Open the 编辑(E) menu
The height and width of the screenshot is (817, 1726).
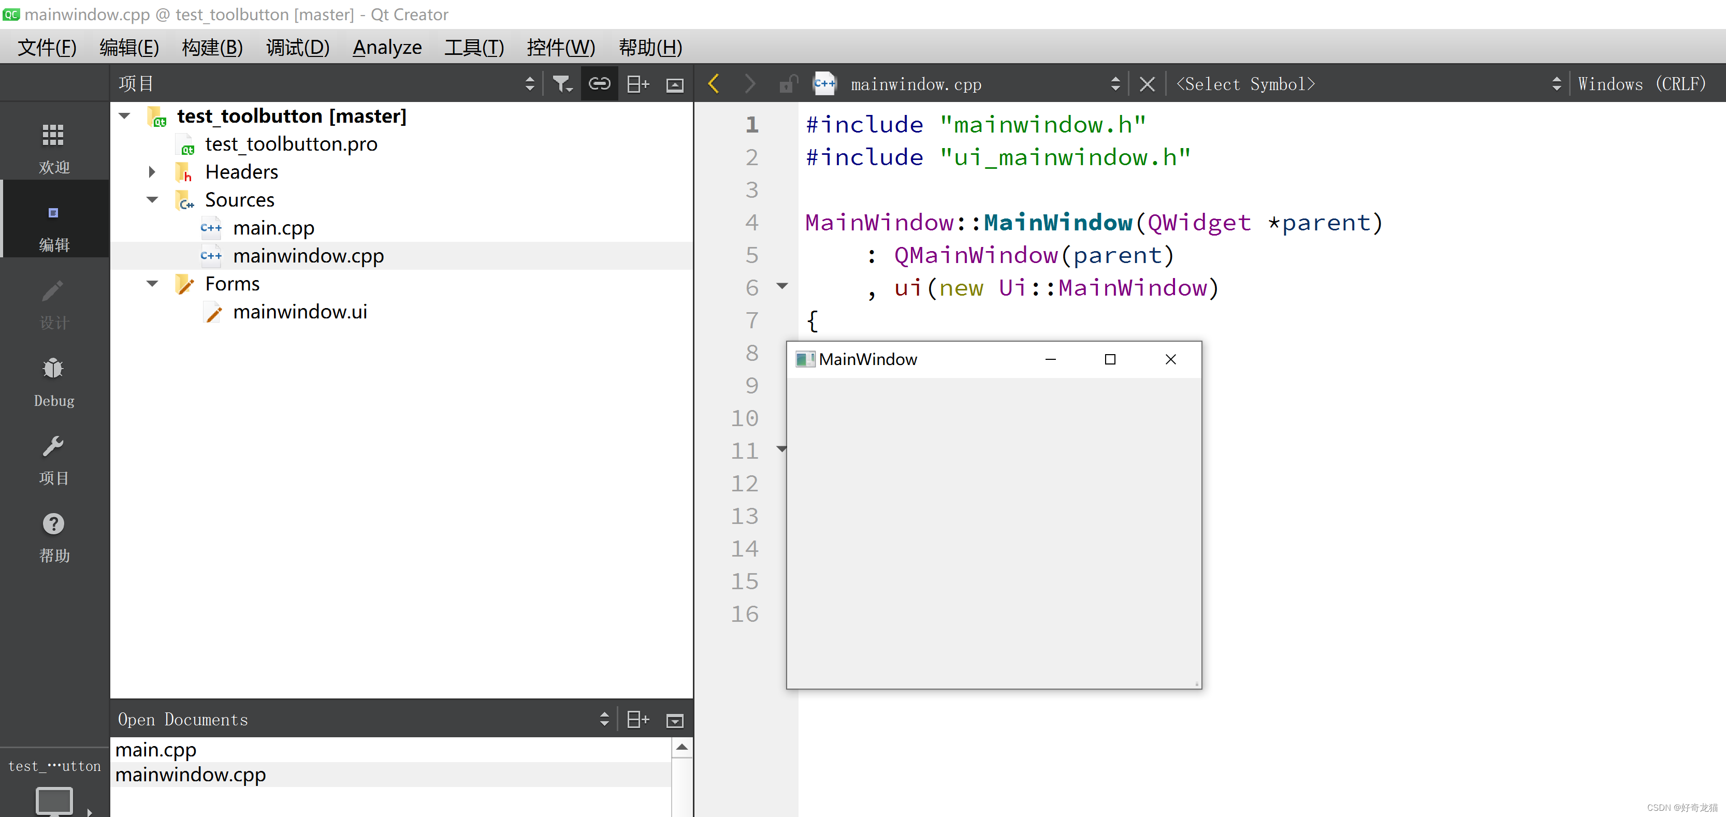pyautogui.click(x=129, y=48)
